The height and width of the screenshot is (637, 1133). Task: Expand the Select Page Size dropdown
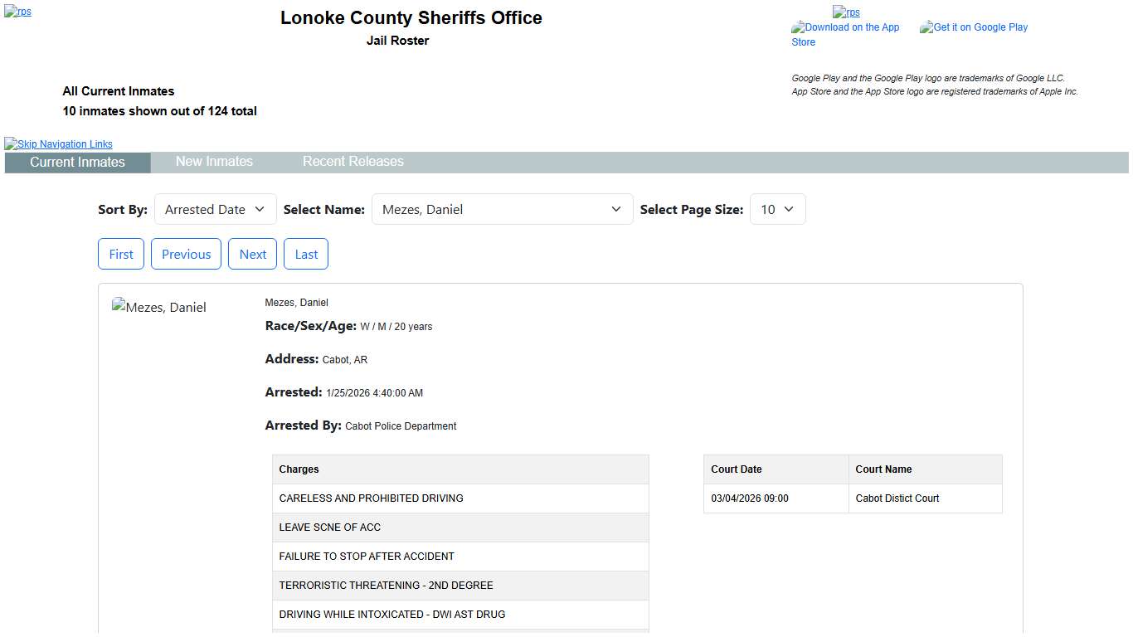pyautogui.click(x=777, y=210)
